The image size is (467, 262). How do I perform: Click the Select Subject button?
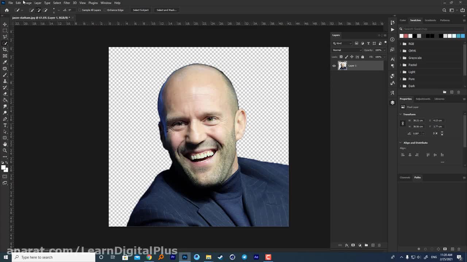140,10
